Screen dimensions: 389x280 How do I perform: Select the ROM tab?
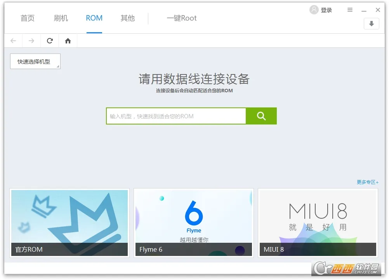click(94, 18)
